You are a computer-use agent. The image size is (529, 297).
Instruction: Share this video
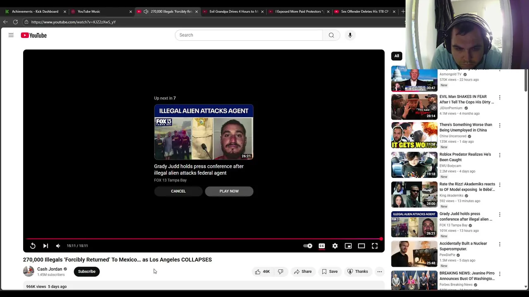[x=303, y=271]
